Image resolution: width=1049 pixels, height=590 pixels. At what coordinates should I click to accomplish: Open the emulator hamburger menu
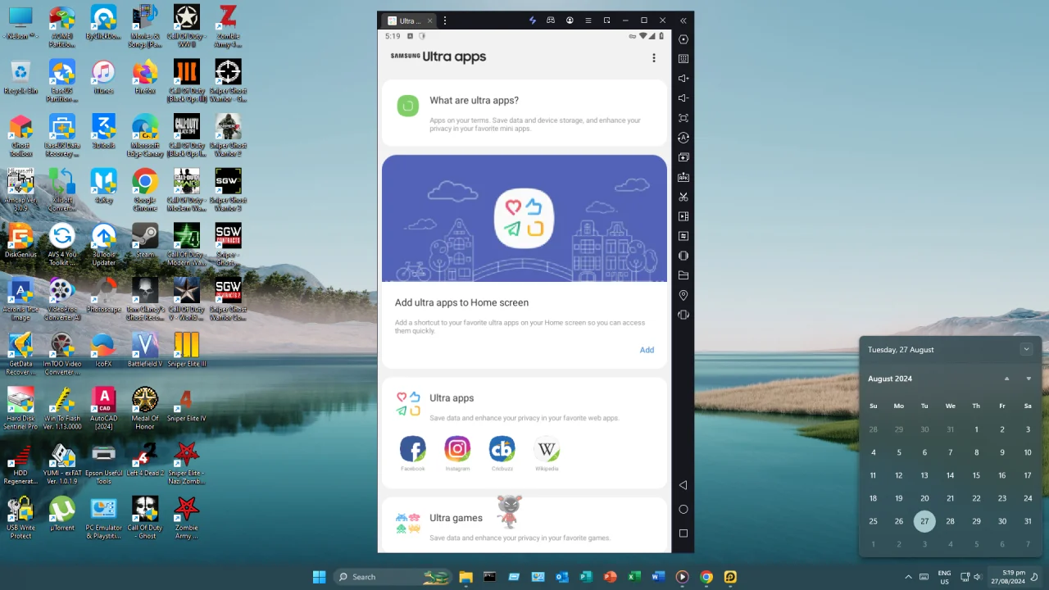588,20
